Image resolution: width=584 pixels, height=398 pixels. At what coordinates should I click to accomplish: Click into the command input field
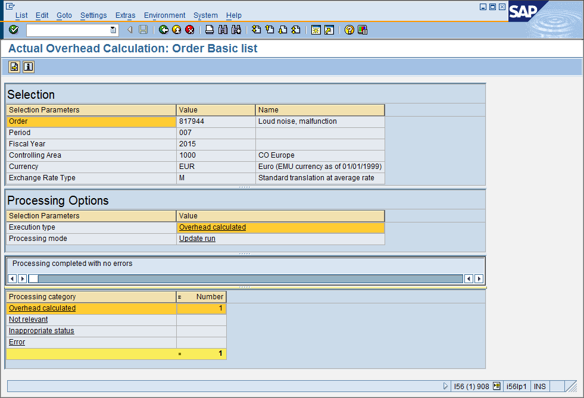pyautogui.click(x=68, y=30)
